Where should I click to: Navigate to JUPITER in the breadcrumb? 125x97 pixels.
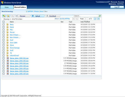pyautogui.click(x=30, y=12)
